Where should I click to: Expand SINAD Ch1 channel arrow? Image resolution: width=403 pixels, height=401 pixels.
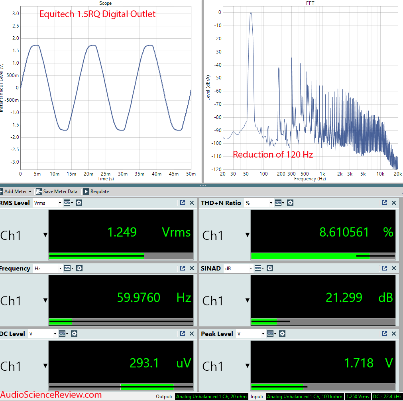coord(248,300)
